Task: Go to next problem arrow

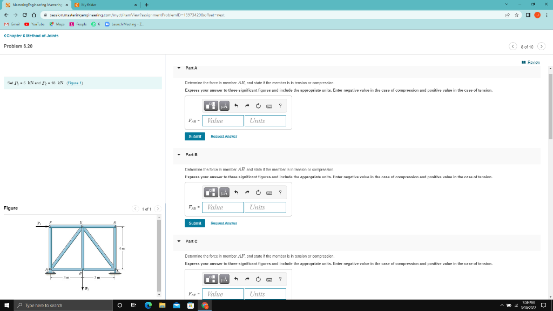Action: (x=541, y=46)
